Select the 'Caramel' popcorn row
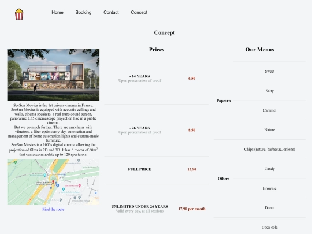This screenshot has height=234, width=312. tap(269, 110)
